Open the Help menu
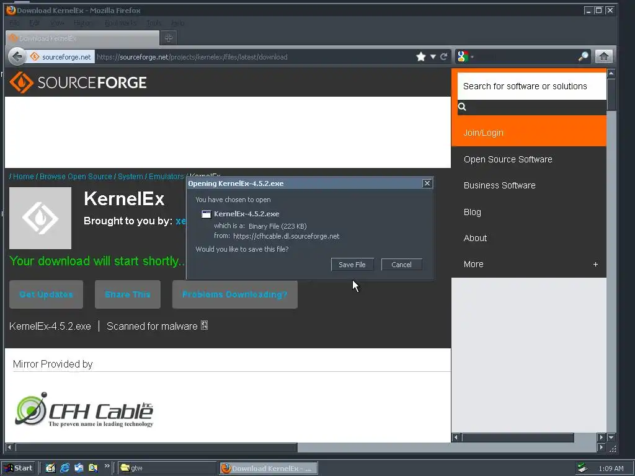The width and height of the screenshot is (635, 476). pos(178,23)
